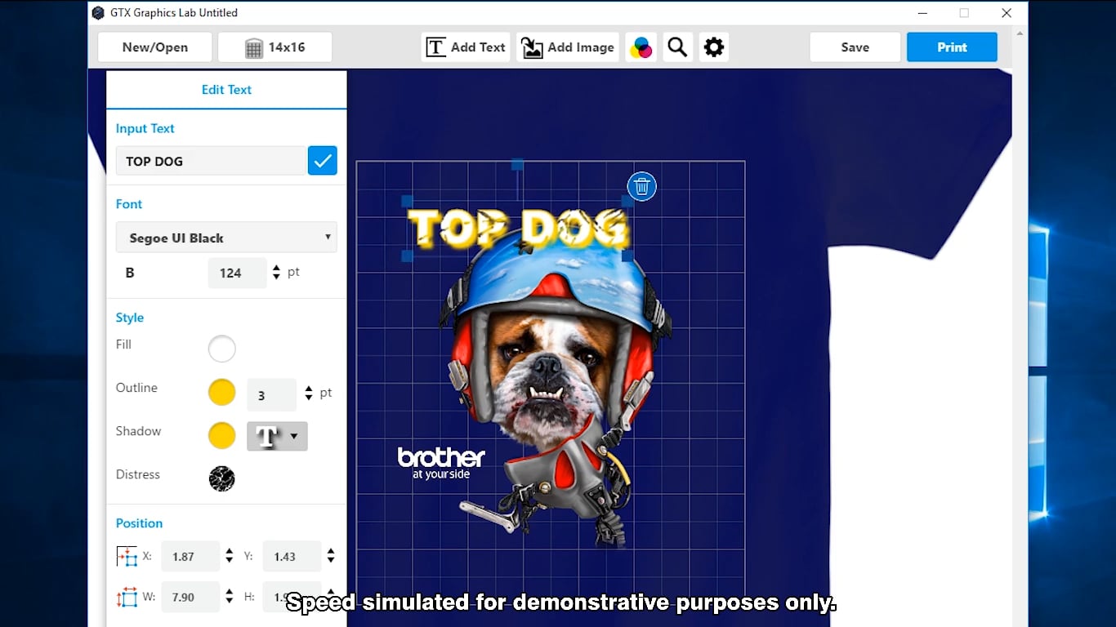Pick the white Fill color swatch
This screenshot has width=1116, height=627.
click(222, 349)
